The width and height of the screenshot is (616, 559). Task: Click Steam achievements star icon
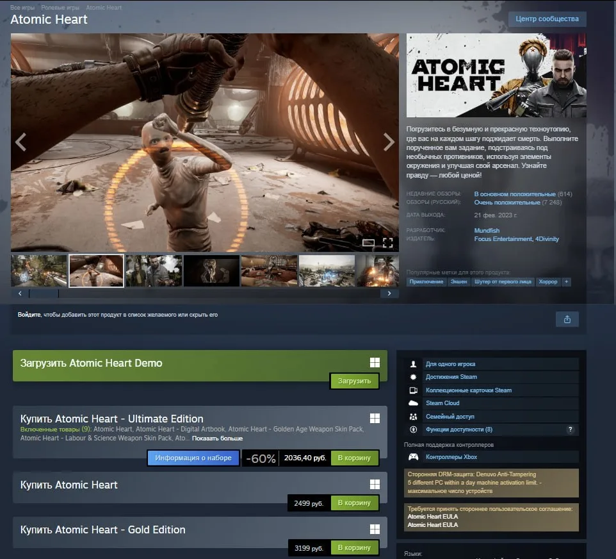coord(413,377)
